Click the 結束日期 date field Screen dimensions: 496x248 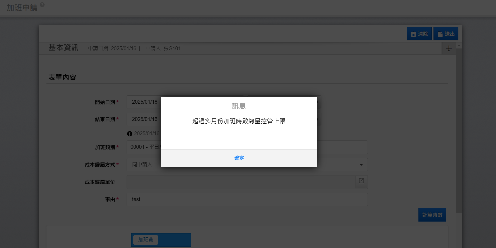pos(144,119)
